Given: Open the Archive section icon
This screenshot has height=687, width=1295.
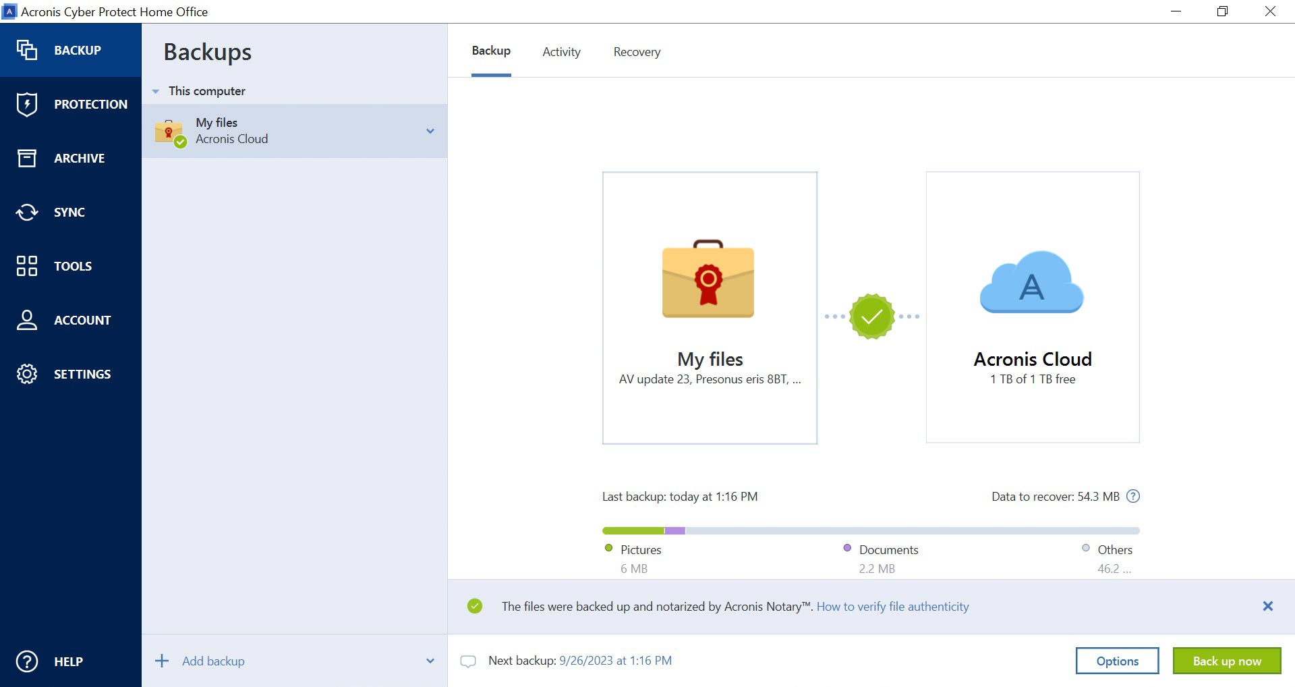Looking at the screenshot, I should (27, 158).
